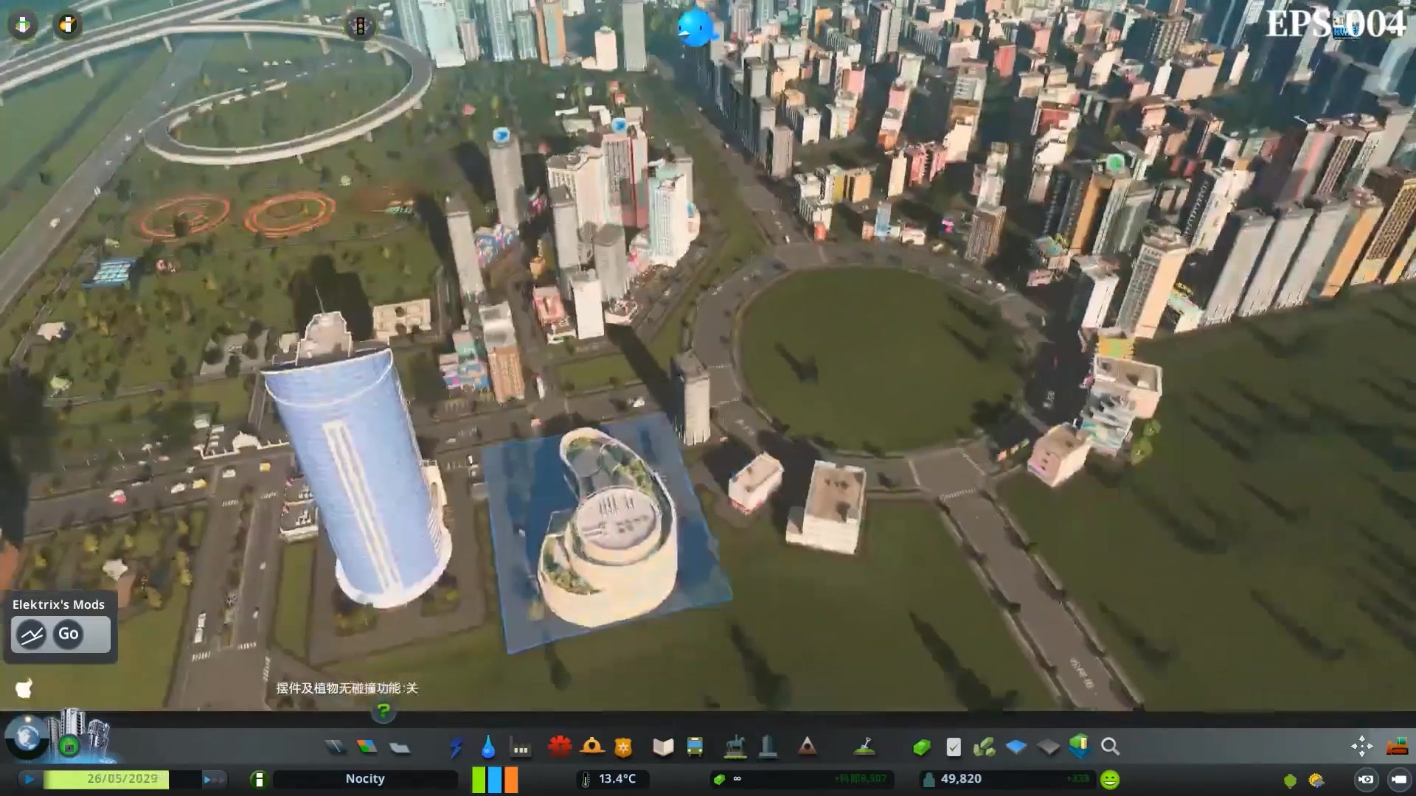Screen dimensions: 1416x796
Task: Click the citizen happiness smiley
Action: [1110, 779]
